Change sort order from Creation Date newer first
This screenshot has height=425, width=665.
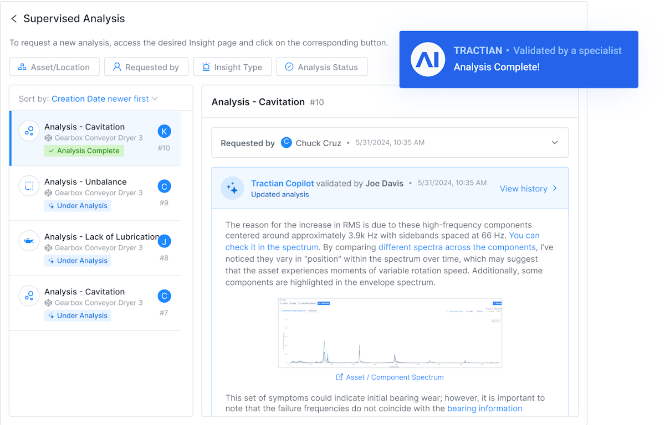(104, 99)
